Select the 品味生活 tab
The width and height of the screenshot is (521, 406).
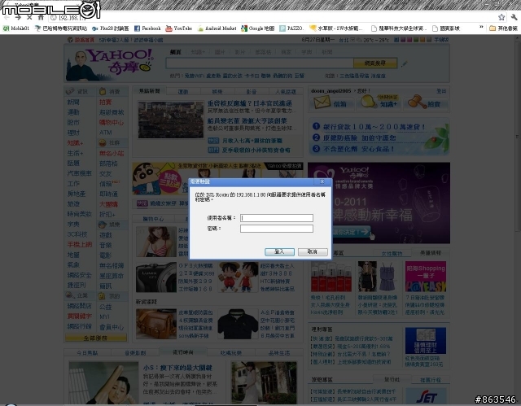[279, 352]
